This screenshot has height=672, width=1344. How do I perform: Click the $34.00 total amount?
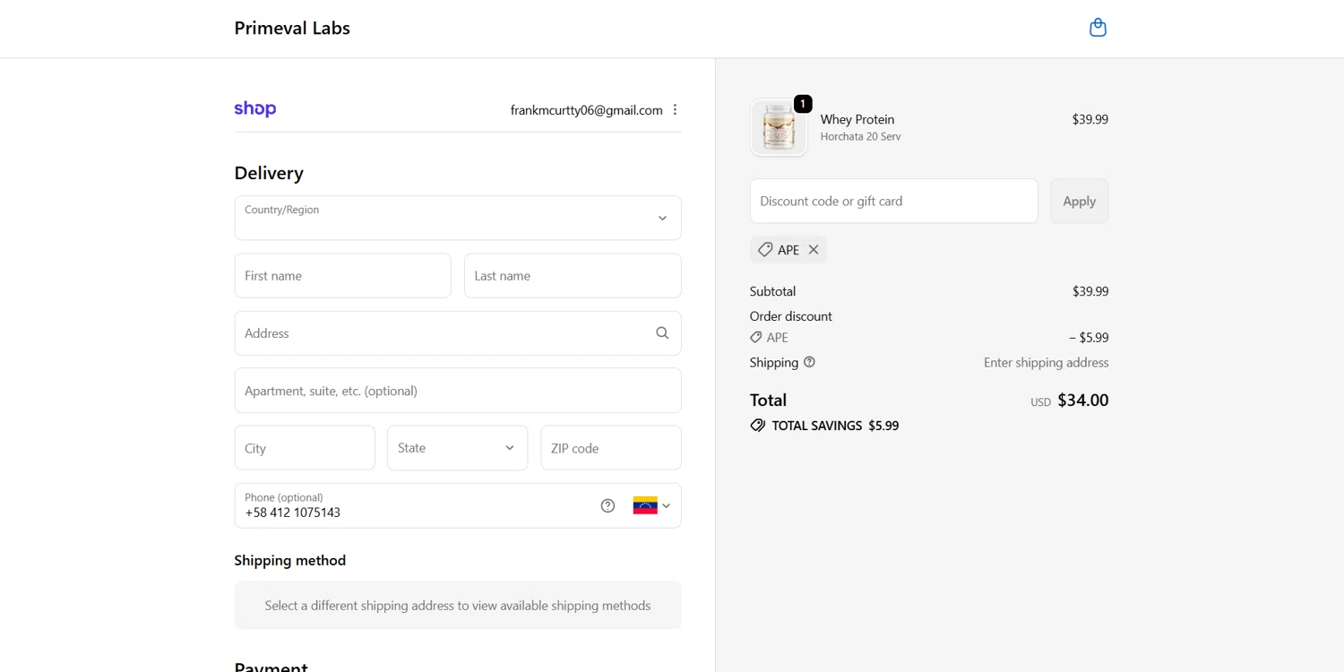tap(1083, 401)
